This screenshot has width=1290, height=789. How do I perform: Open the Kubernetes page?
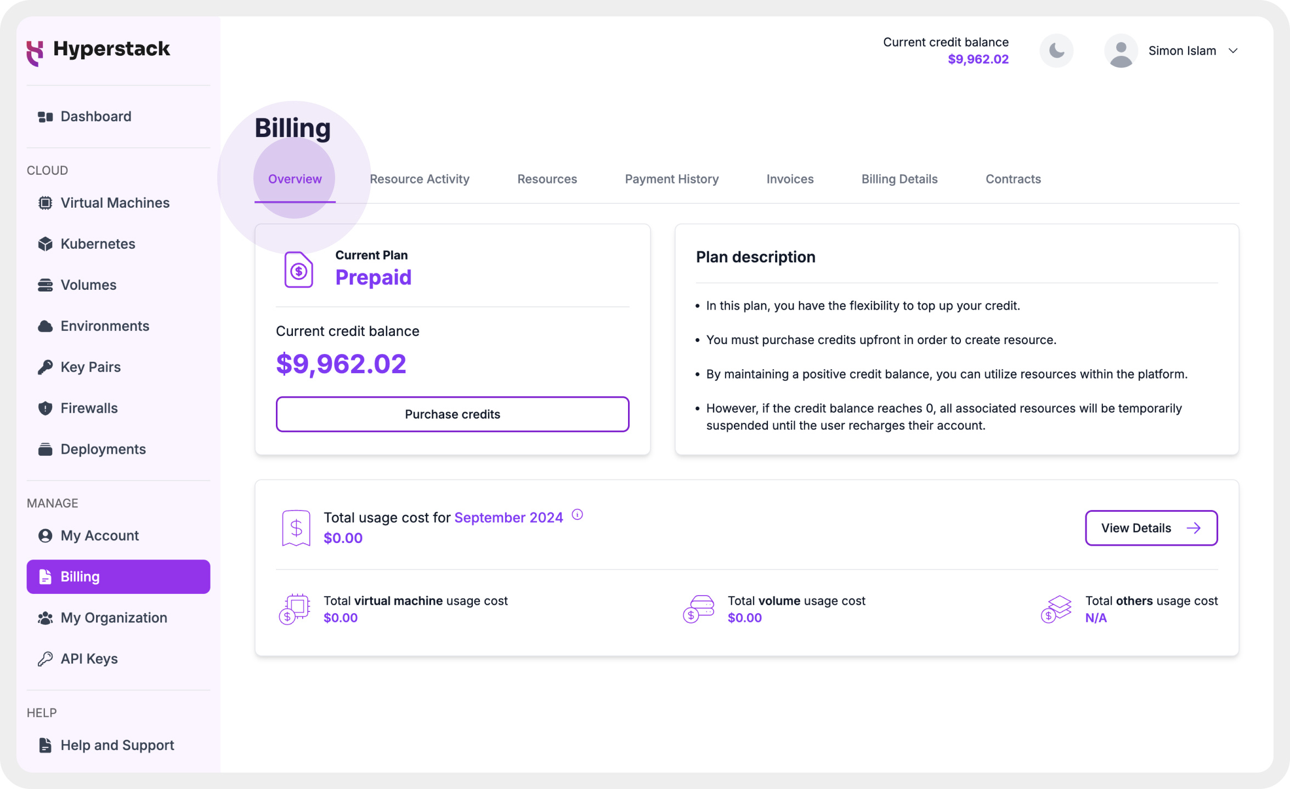coord(118,244)
